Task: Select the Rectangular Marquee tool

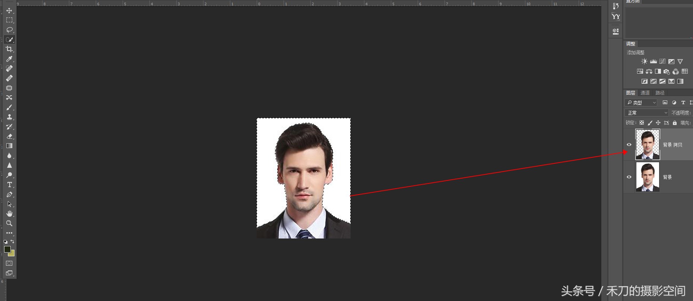Action: (x=9, y=20)
